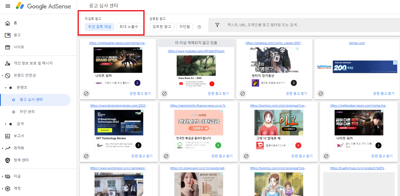Click the Google AdSense logo

pos(43,6)
